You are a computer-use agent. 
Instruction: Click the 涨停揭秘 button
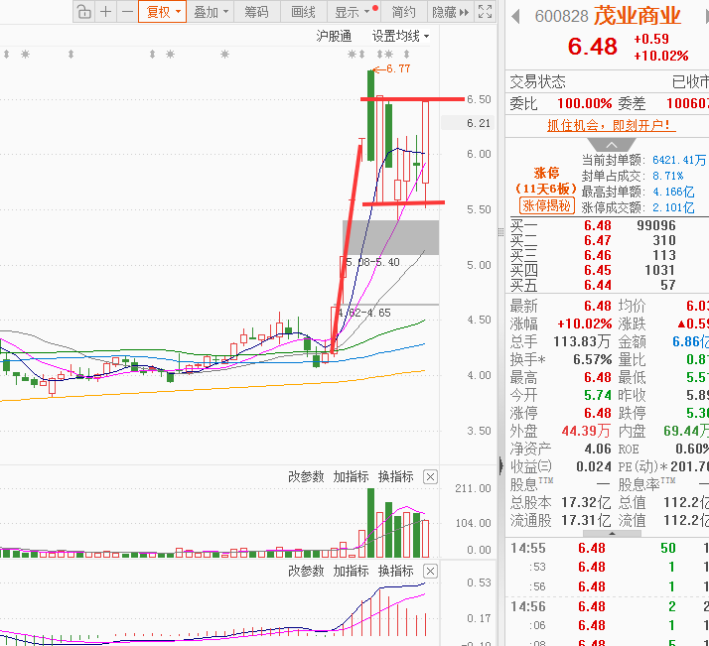click(x=547, y=206)
